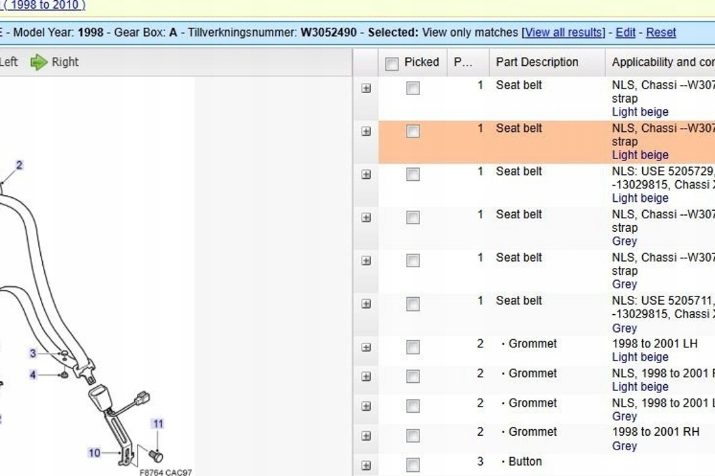Image resolution: width=715 pixels, height=476 pixels.
Task: Check the first Grey Seat belt row
Action: pyautogui.click(x=413, y=218)
